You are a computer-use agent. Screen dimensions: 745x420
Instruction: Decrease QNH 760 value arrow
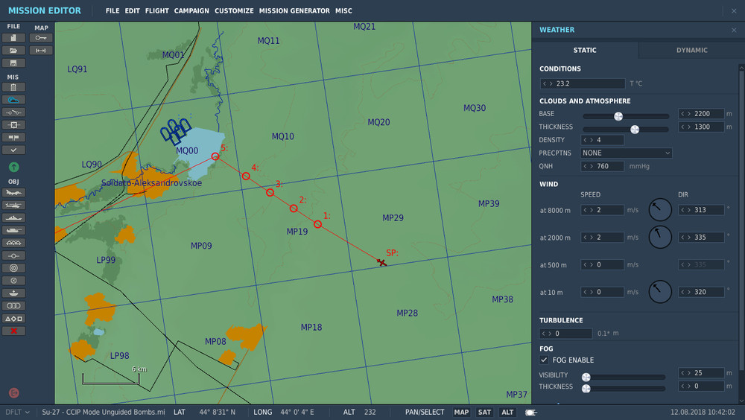(x=586, y=166)
